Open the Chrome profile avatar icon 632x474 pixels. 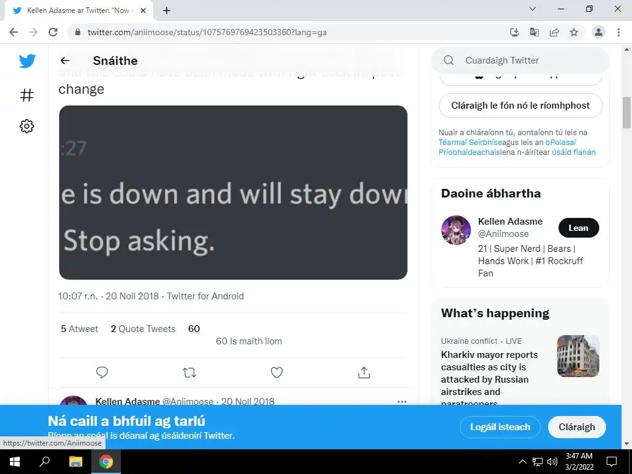pyautogui.click(x=599, y=32)
